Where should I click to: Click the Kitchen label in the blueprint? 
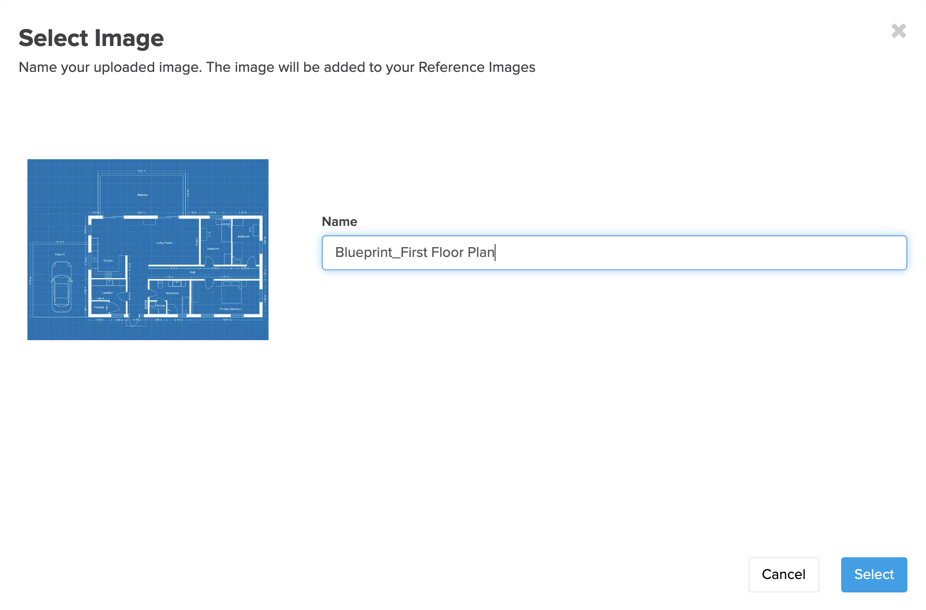[108, 261]
